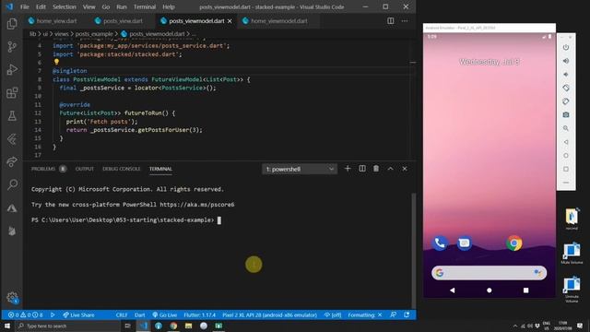Switch to the DEBUG CONSOLE tab

(121, 169)
